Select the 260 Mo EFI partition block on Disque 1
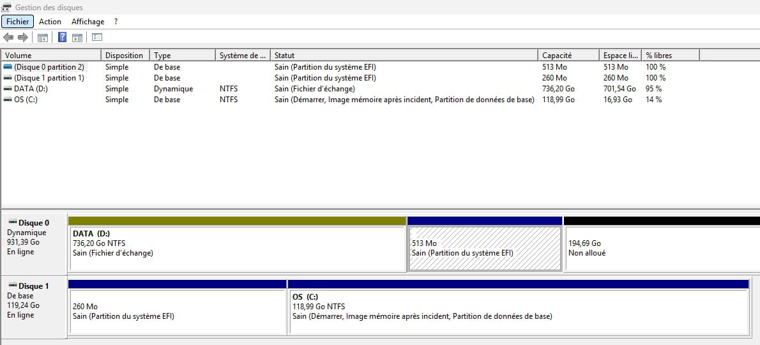The image size is (760, 345). point(178,307)
